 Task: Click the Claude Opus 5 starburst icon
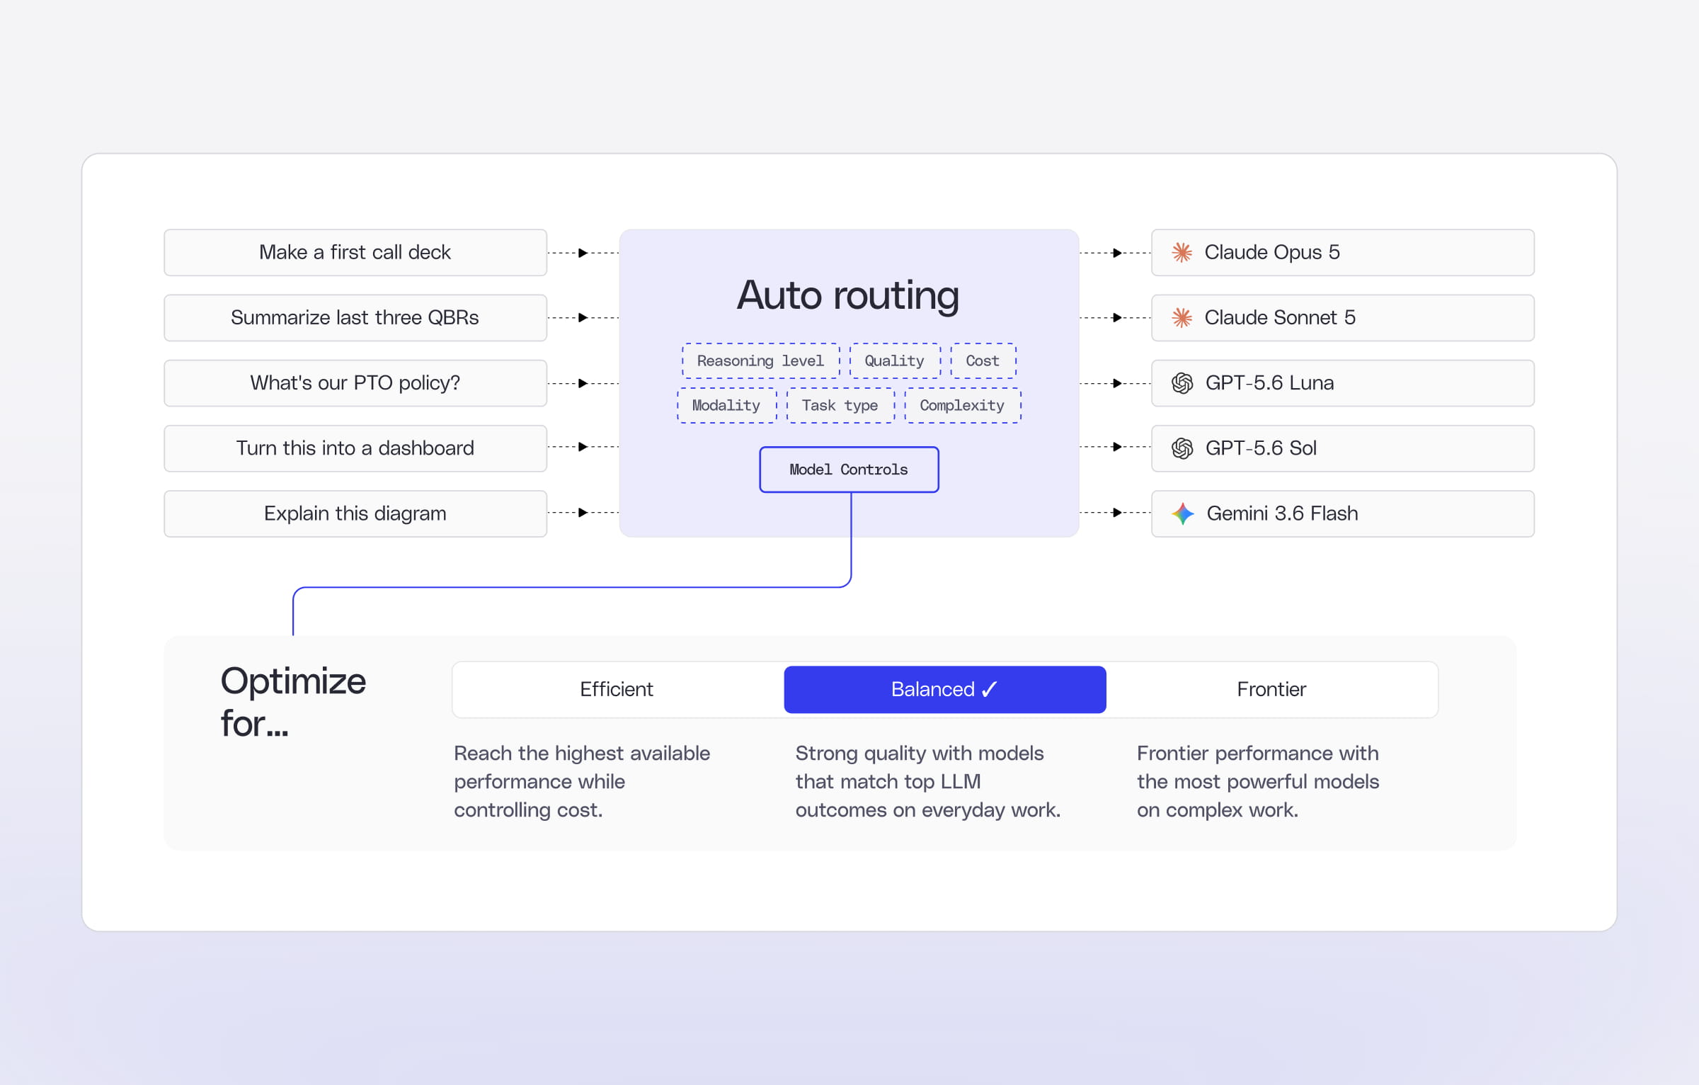[1182, 252]
